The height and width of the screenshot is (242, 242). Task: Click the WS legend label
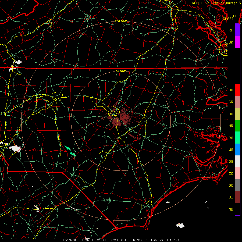tap(231, 150)
